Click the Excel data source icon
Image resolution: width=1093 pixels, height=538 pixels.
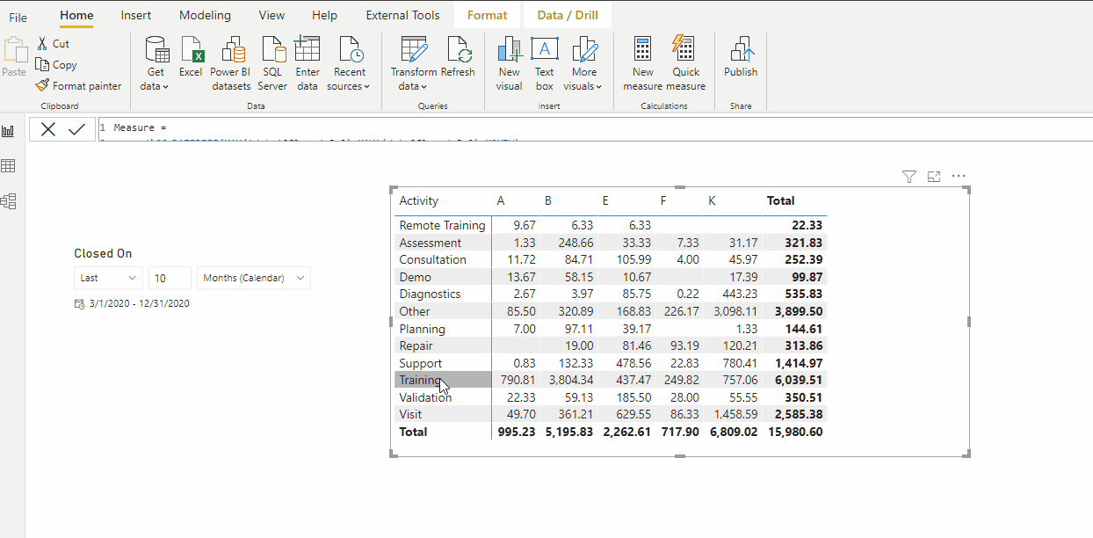pyautogui.click(x=191, y=58)
